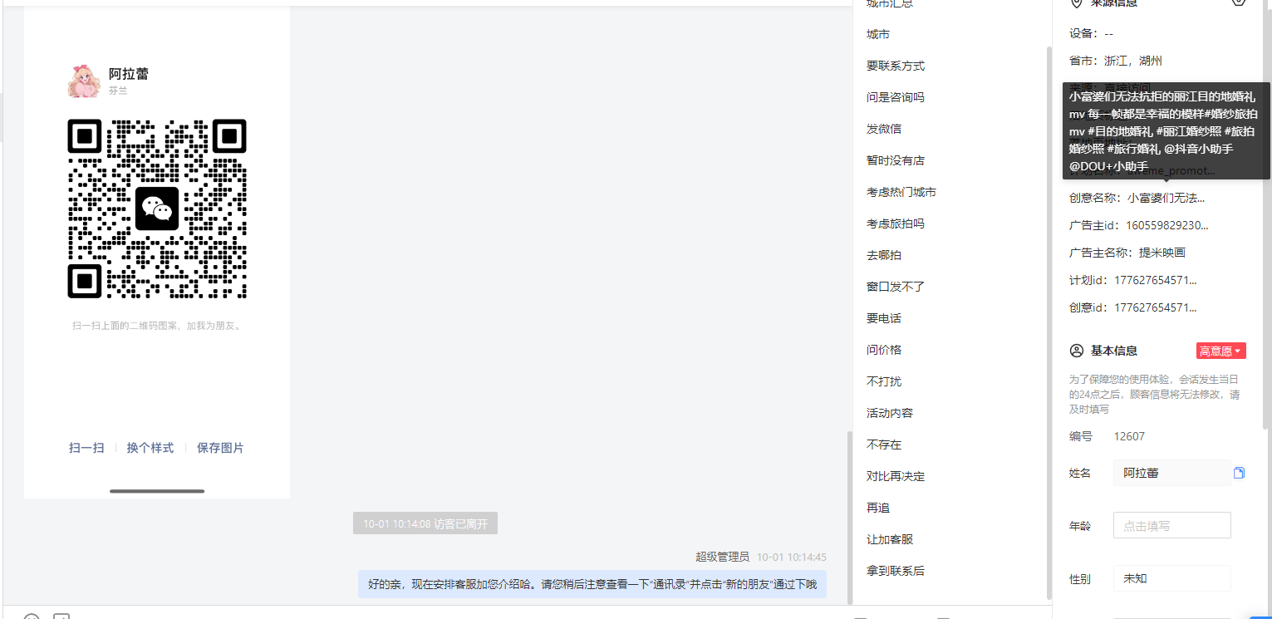Choose the 考虑旅拍吗 quick reply
The width and height of the screenshot is (1272, 619).
pos(896,224)
